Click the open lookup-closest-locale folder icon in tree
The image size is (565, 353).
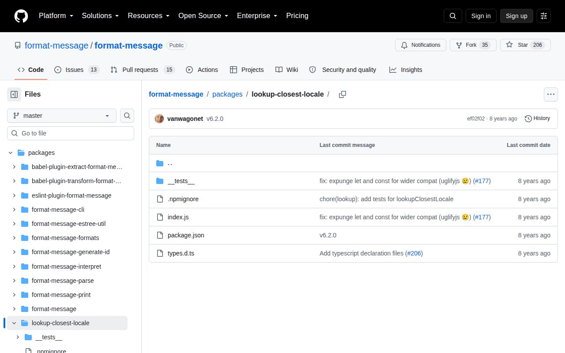(x=24, y=323)
